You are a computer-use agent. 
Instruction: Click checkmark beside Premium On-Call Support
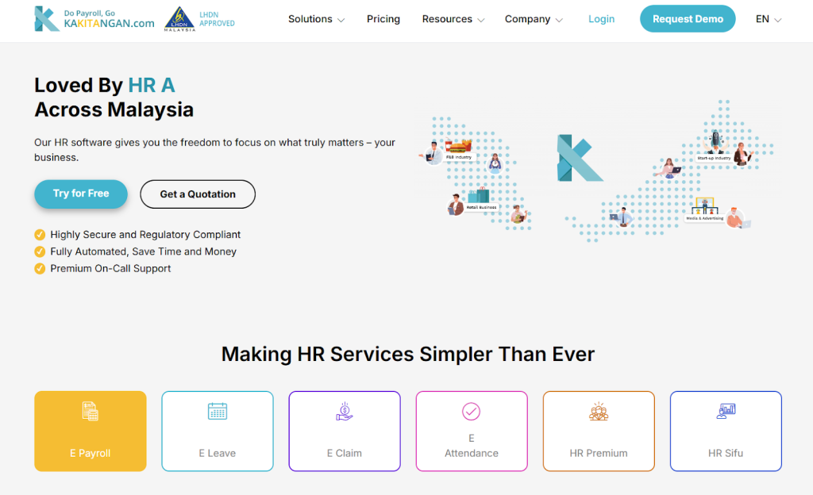[40, 269]
